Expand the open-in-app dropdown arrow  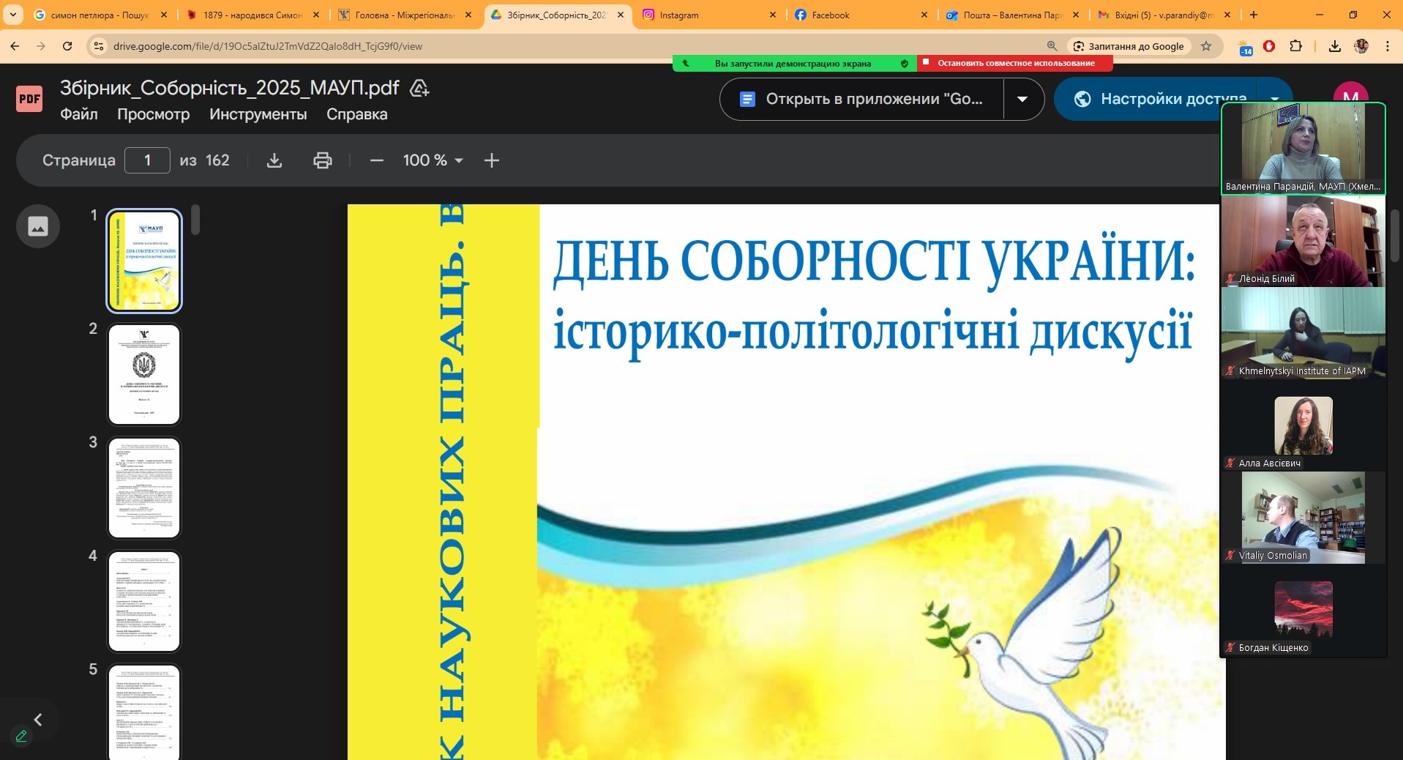(1022, 99)
